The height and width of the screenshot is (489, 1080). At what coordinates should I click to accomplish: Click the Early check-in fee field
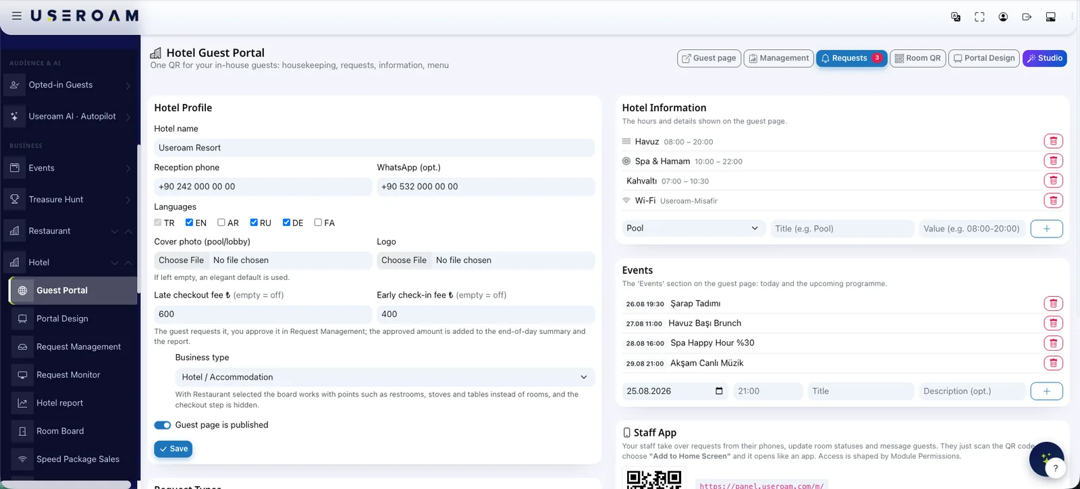485,314
